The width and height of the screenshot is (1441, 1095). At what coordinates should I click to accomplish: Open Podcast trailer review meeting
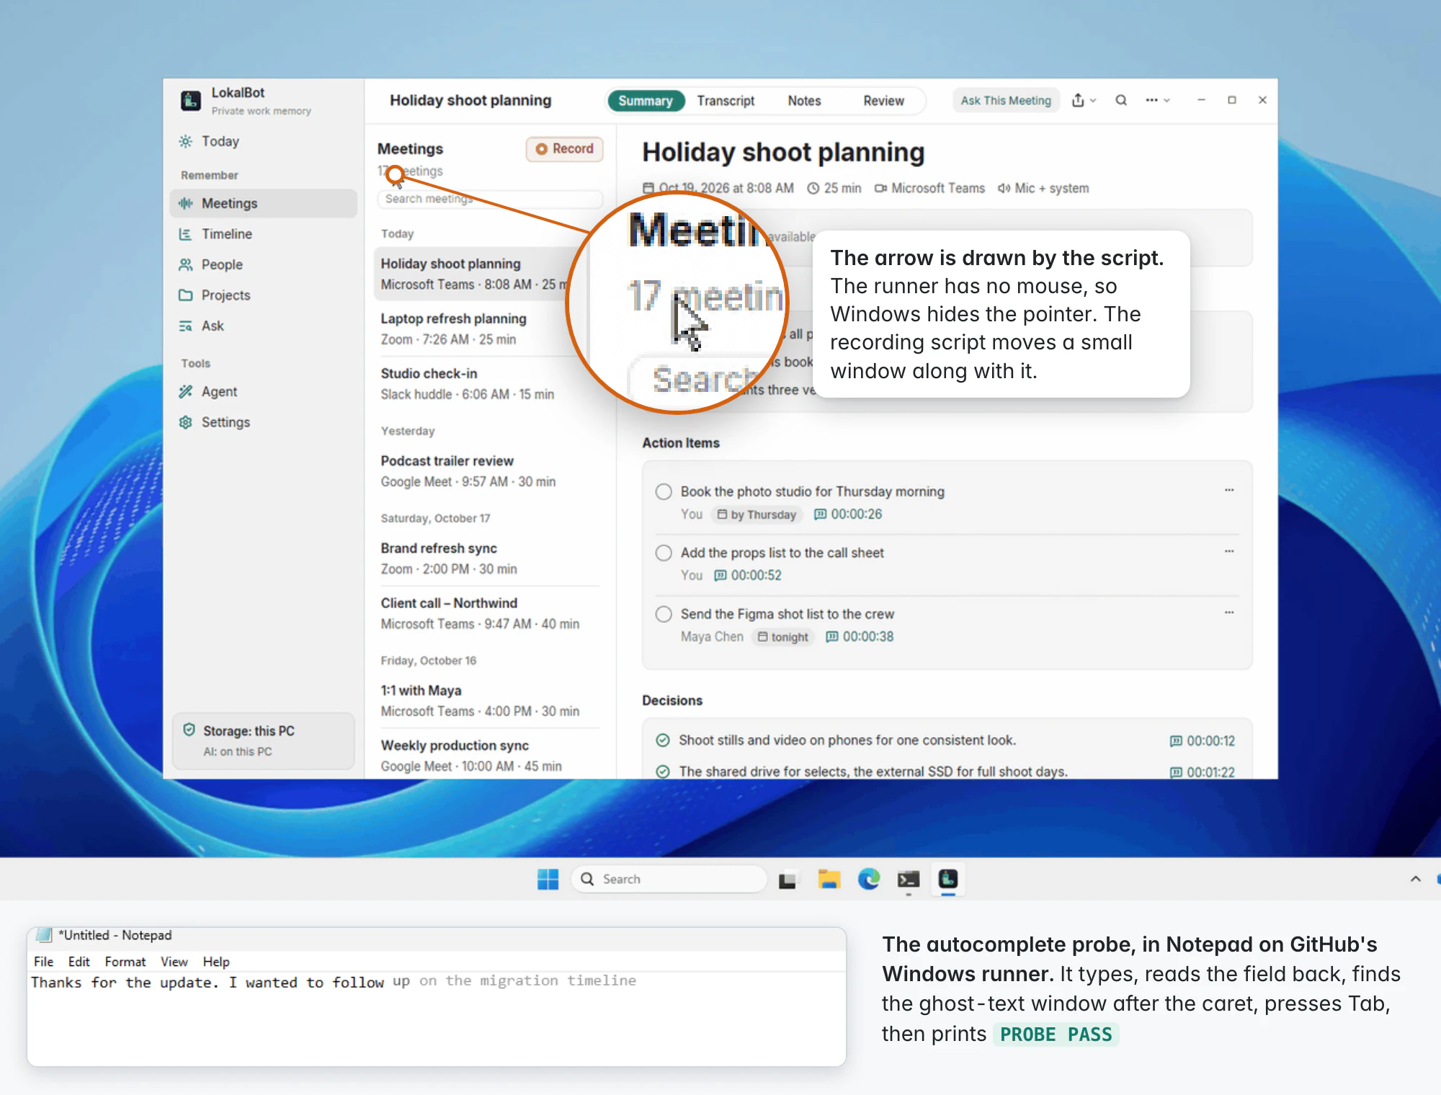point(487,471)
